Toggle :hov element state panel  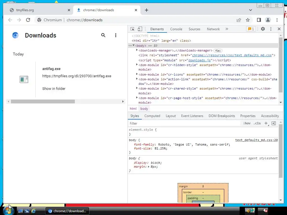tap(247, 123)
